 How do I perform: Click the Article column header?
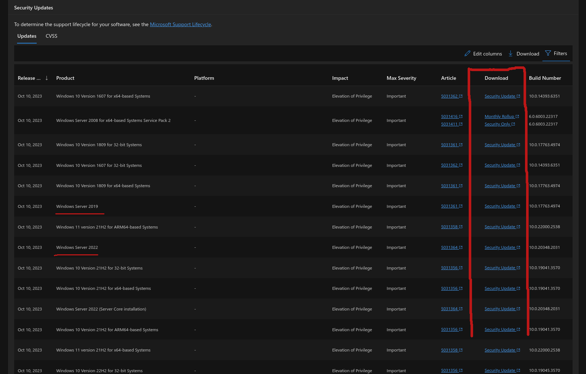(x=449, y=78)
